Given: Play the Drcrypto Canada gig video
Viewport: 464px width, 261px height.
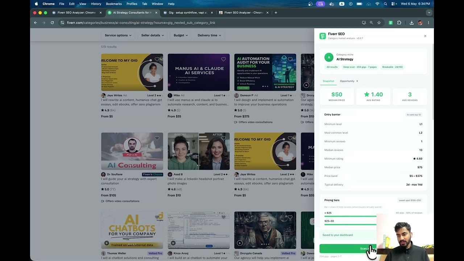Looking at the screenshot, I should pos(240,243).
